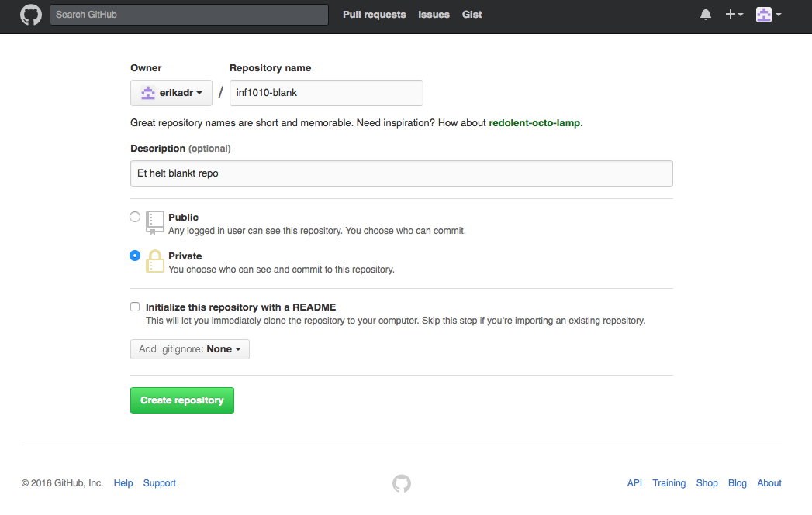
Task: Use the suggested name redolent-octo-lamp
Action: coord(534,123)
